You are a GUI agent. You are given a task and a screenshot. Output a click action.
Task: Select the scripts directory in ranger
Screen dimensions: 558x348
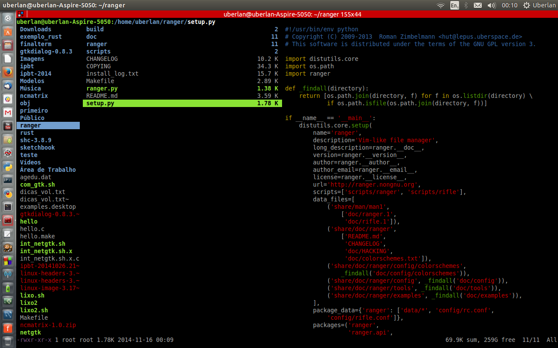click(x=99, y=51)
